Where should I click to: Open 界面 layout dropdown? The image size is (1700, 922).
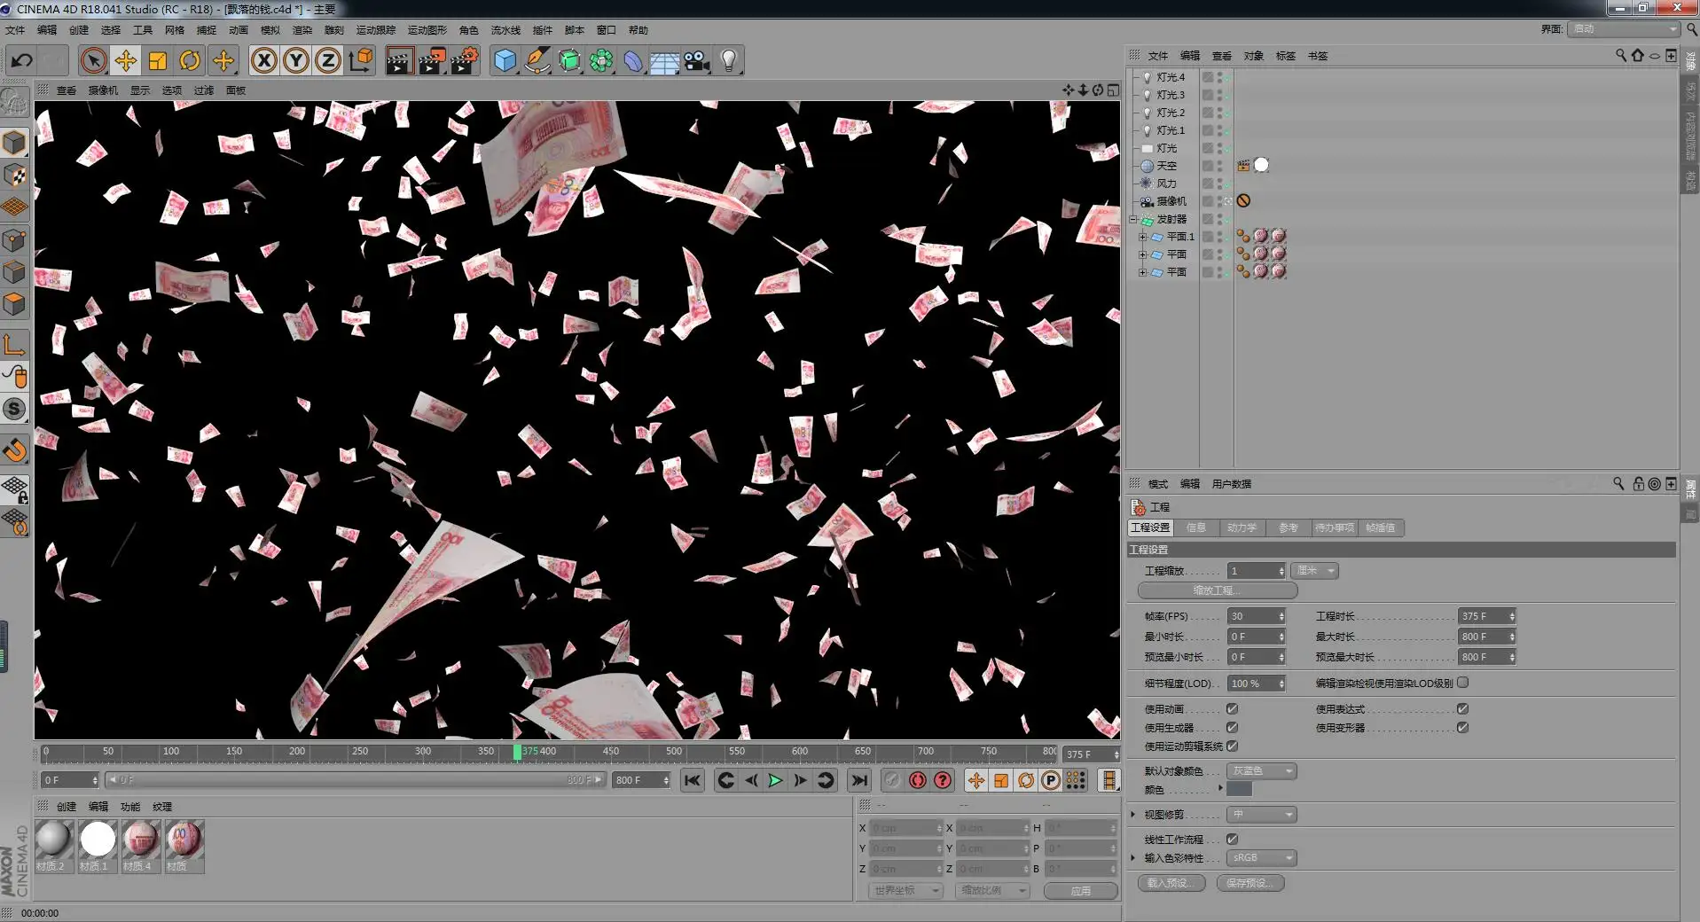pyautogui.click(x=1624, y=29)
